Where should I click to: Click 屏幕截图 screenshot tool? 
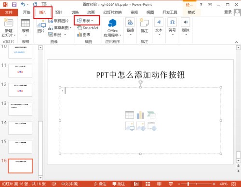pos(59,28)
